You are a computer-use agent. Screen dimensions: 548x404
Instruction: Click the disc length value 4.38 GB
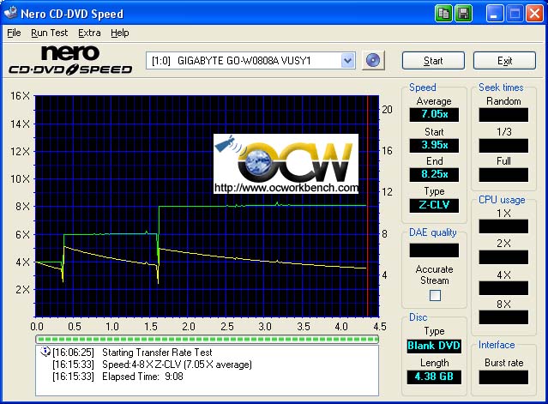[434, 377]
